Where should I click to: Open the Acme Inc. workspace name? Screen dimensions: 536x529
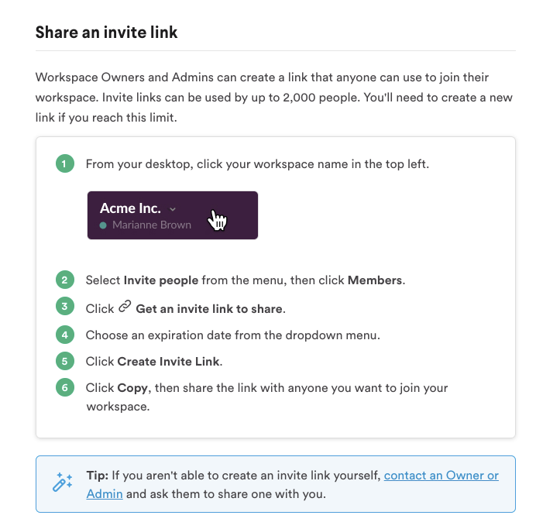coord(130,208)
